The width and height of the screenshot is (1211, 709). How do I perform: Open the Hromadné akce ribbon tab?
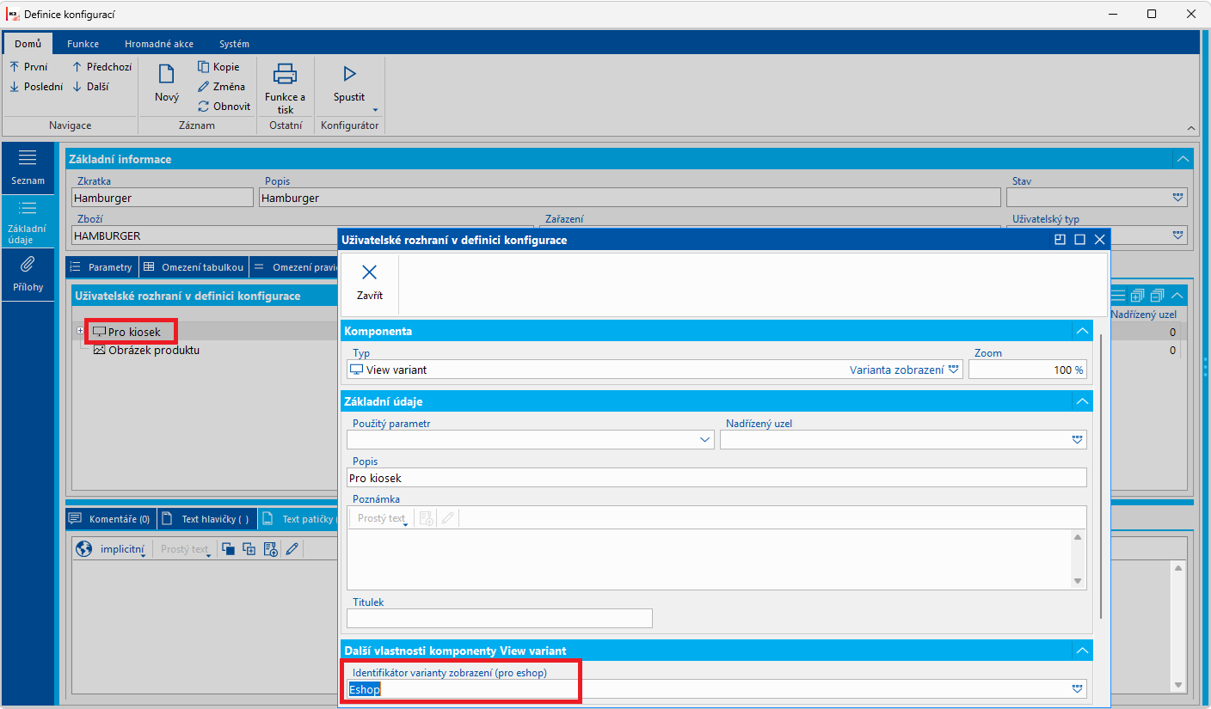point(159,44)
